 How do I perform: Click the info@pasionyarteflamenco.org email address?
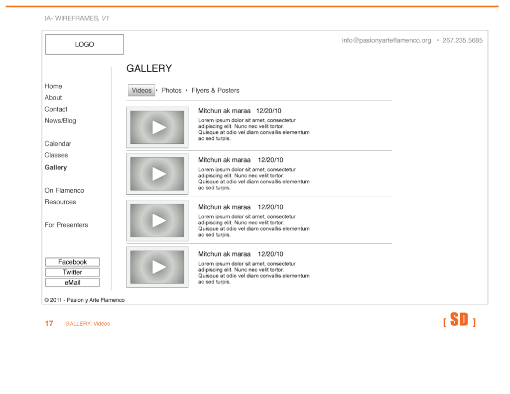pos(386,40)
